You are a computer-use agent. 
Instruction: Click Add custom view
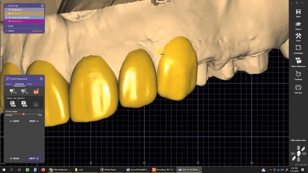click(298, 140)
